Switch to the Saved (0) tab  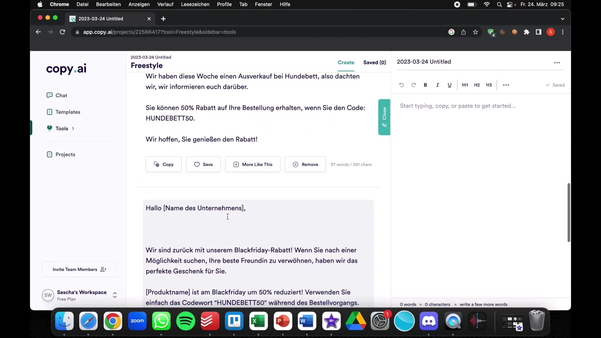[x=375, y=63]
